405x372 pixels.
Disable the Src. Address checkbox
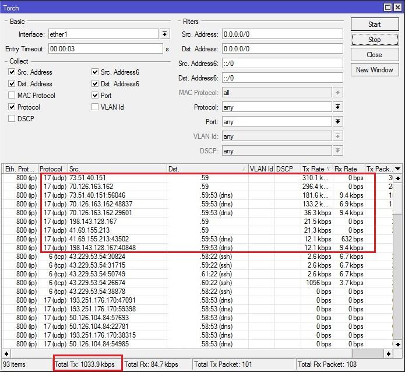[12, 72]
